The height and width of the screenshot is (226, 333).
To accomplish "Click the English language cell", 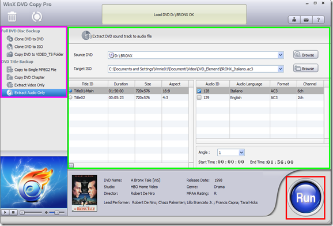I will click(236, 98).
